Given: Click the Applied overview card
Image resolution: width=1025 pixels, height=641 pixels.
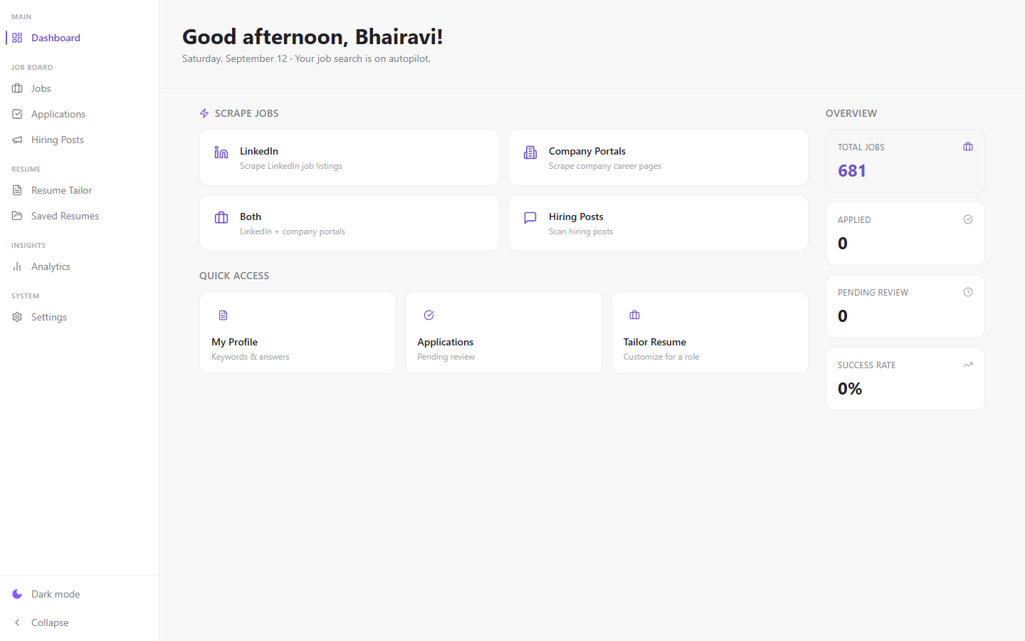Looking at the screenshot, I should coord(905,234).
